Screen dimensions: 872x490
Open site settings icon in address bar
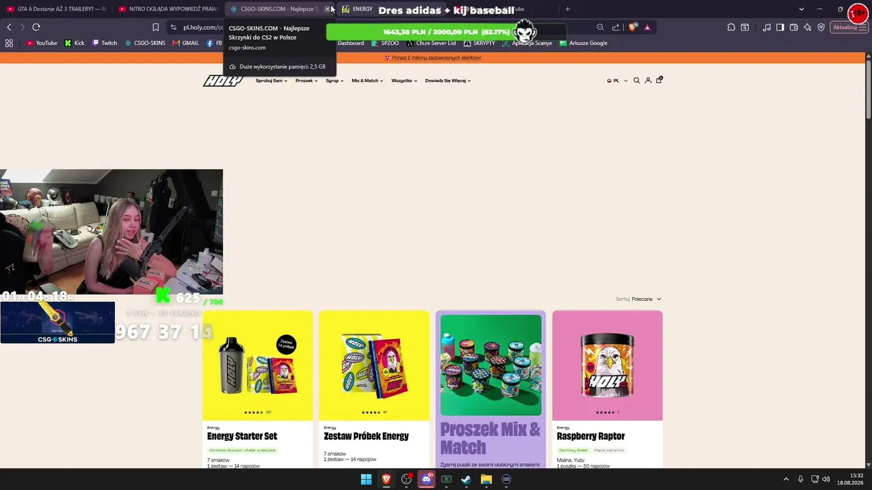(173, 27)
